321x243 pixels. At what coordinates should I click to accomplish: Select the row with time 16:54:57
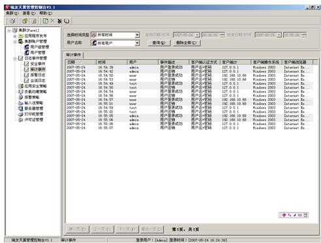189,100
